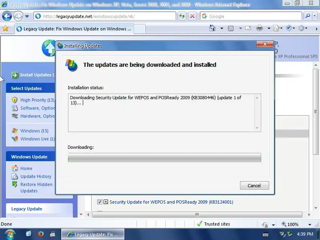The image size is (320, 240).
Task: Open Windows (15) product updates
Action: pyautogui.click(x=34, y=131)
